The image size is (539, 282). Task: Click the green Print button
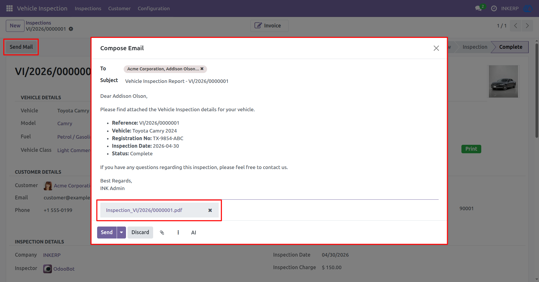471,149
